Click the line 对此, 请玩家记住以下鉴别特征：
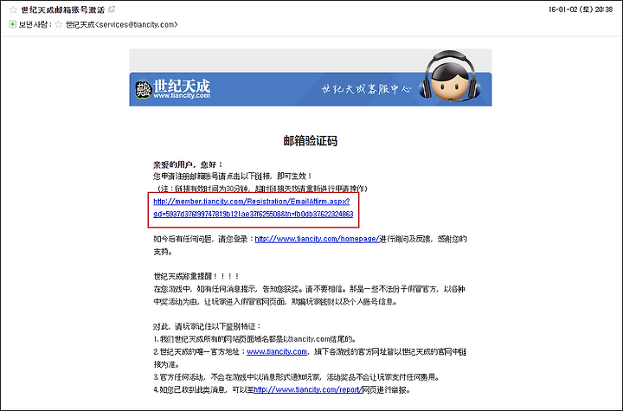 [x=207, y=326]
